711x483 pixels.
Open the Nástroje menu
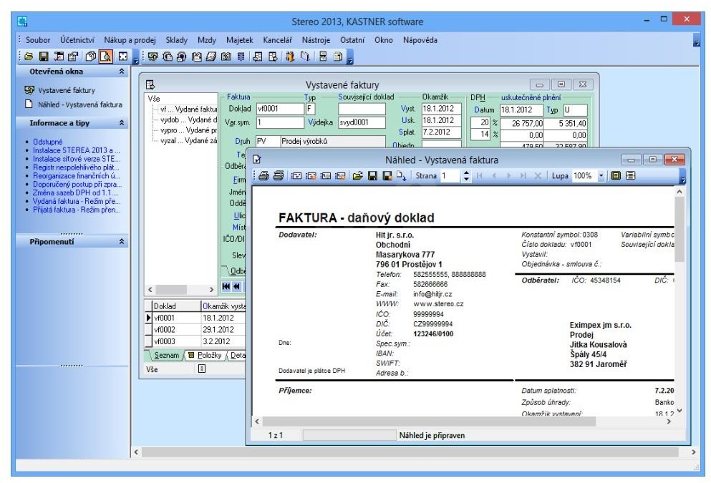[316, 40]
